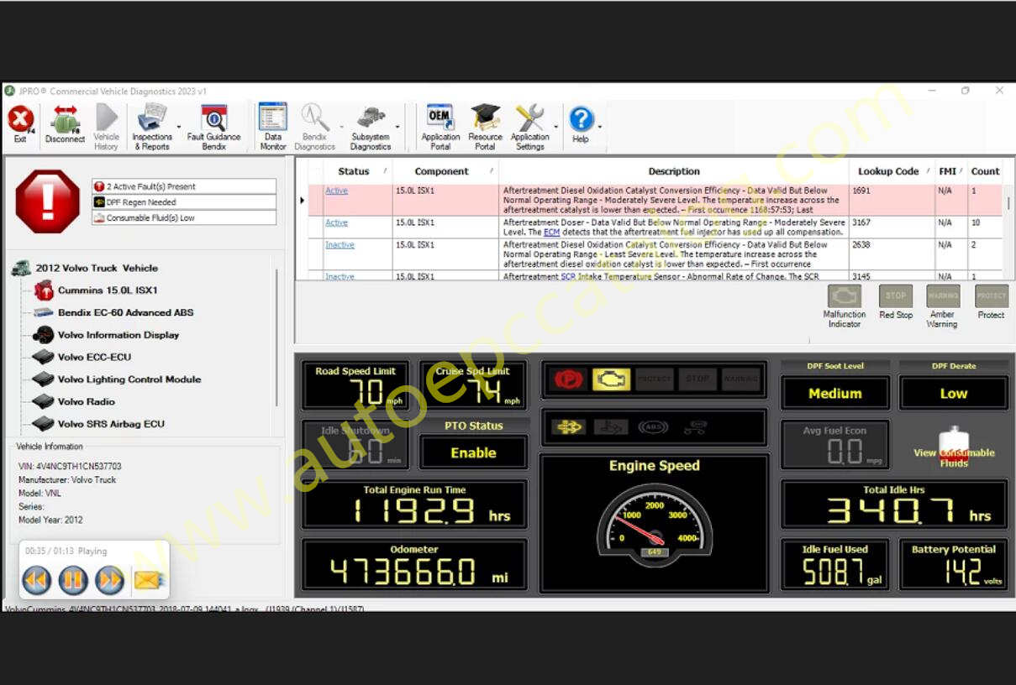Expand the Bendix Diagnostics dropdown arrow
Screen dimensions: 1016x685
click(340, 128)
